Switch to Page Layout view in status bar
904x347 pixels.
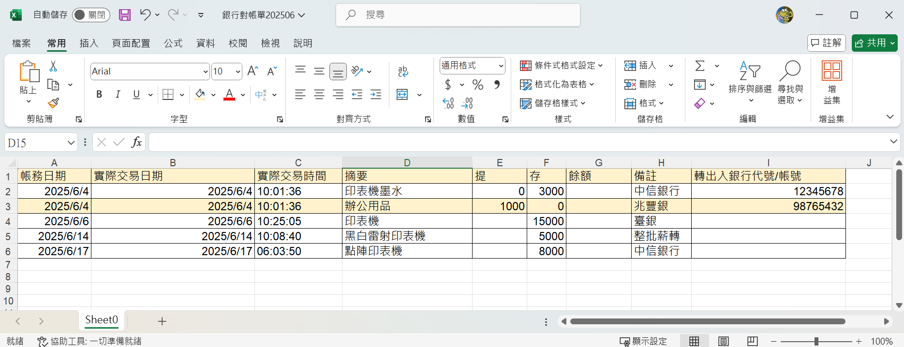tap(724, 341)
